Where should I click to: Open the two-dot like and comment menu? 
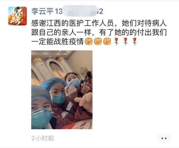click(164, 138)
